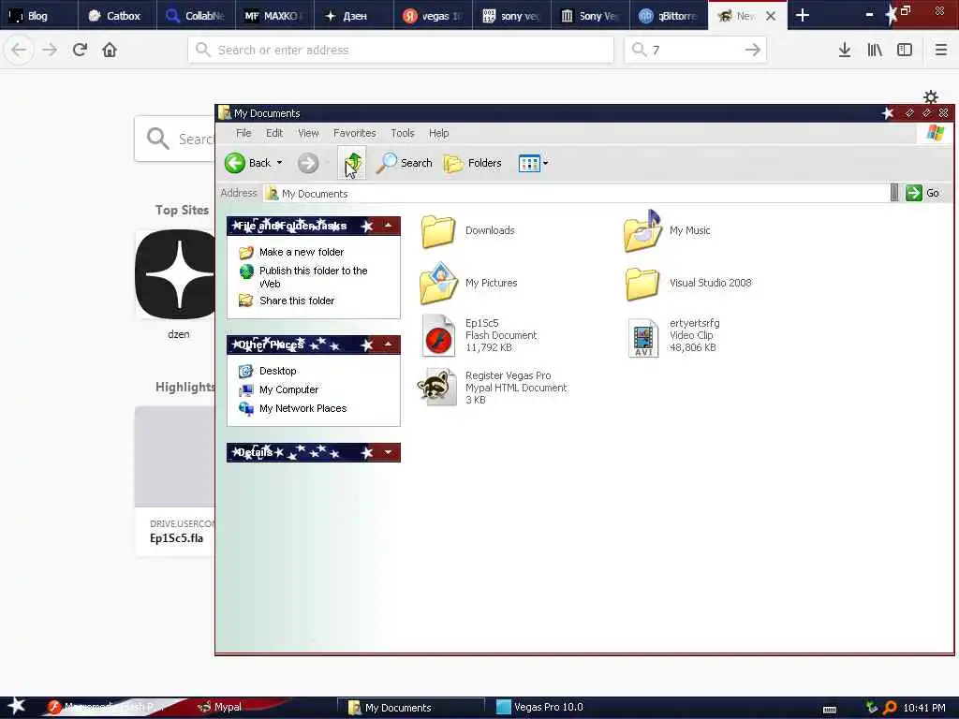
Task: Collapse the File and Folder Tasks panel
Action: click(x=388, y=226)
